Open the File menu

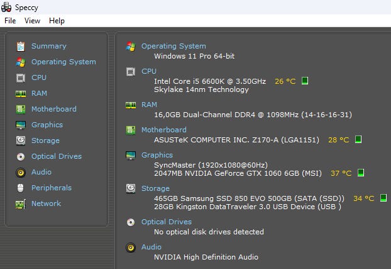[x=10, y=21]
